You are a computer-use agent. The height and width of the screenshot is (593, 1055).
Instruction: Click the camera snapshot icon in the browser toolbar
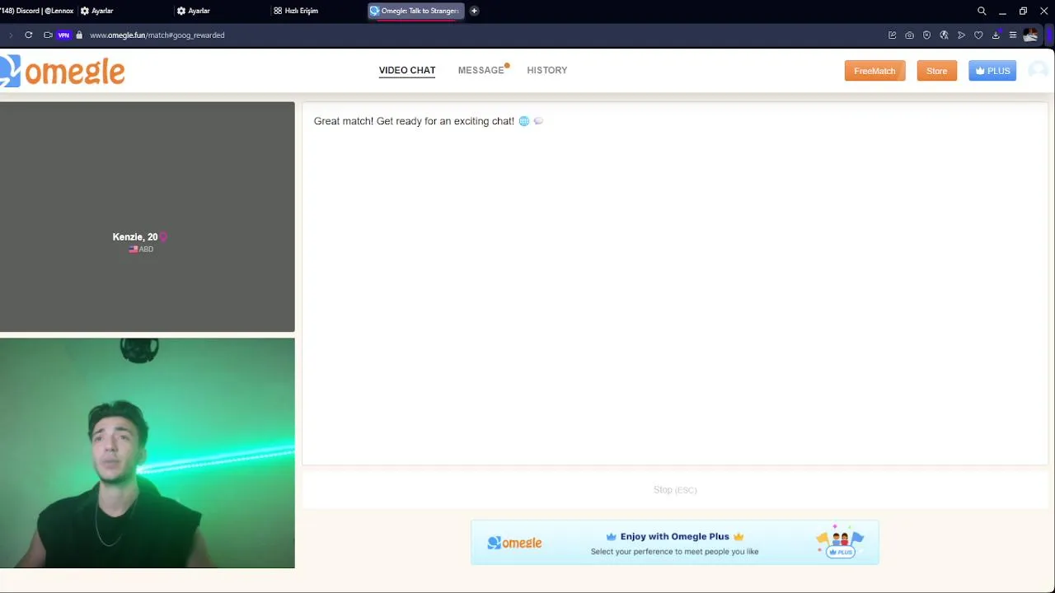coord(909,35)
